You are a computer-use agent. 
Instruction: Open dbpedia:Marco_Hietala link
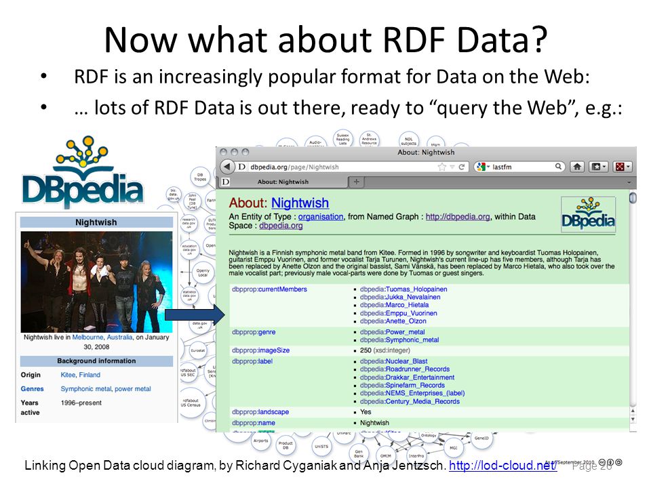click(395, 305)
